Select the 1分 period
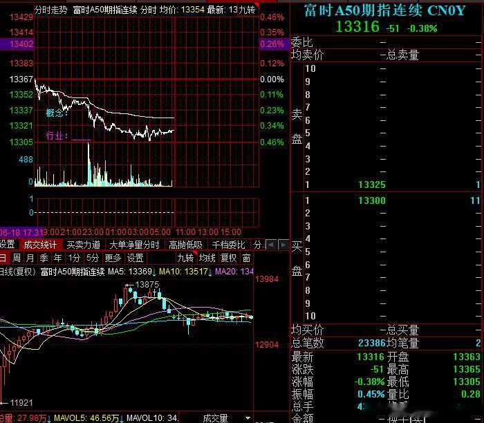Viewport: 484px width, 423px height. pos(74,258)
